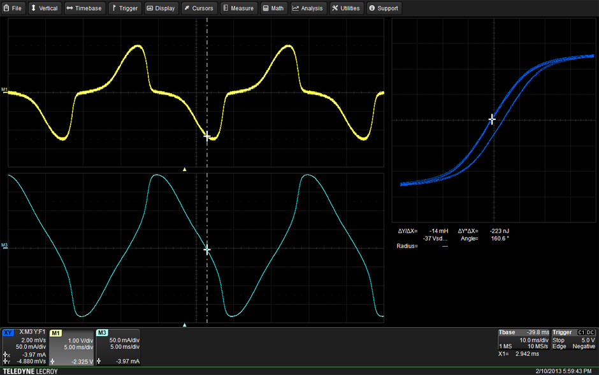The image size is (599, 375).
Task: Click the crosshair cursor on the XY plot
Action: [492, 119]
